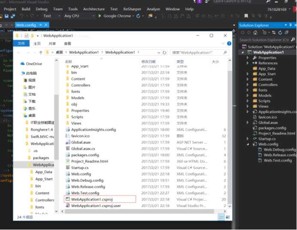Click the search magnifier in Explorer search box
This screenshot has height=230, width=297.
coord(225,52)
